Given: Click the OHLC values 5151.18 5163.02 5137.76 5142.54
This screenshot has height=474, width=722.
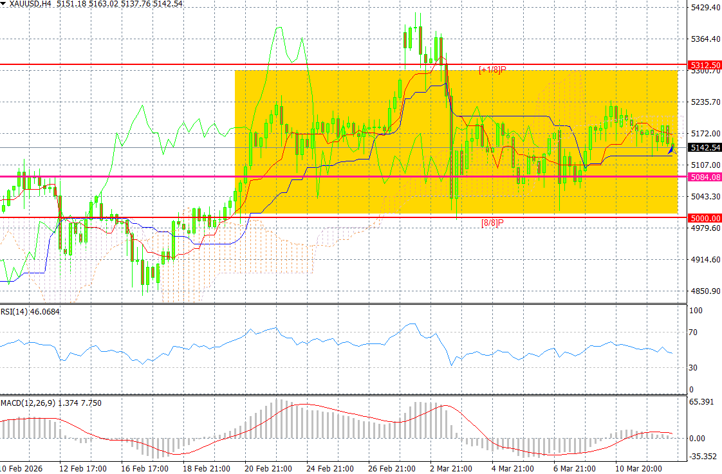Looking at the screenshot, I should 120,4.
